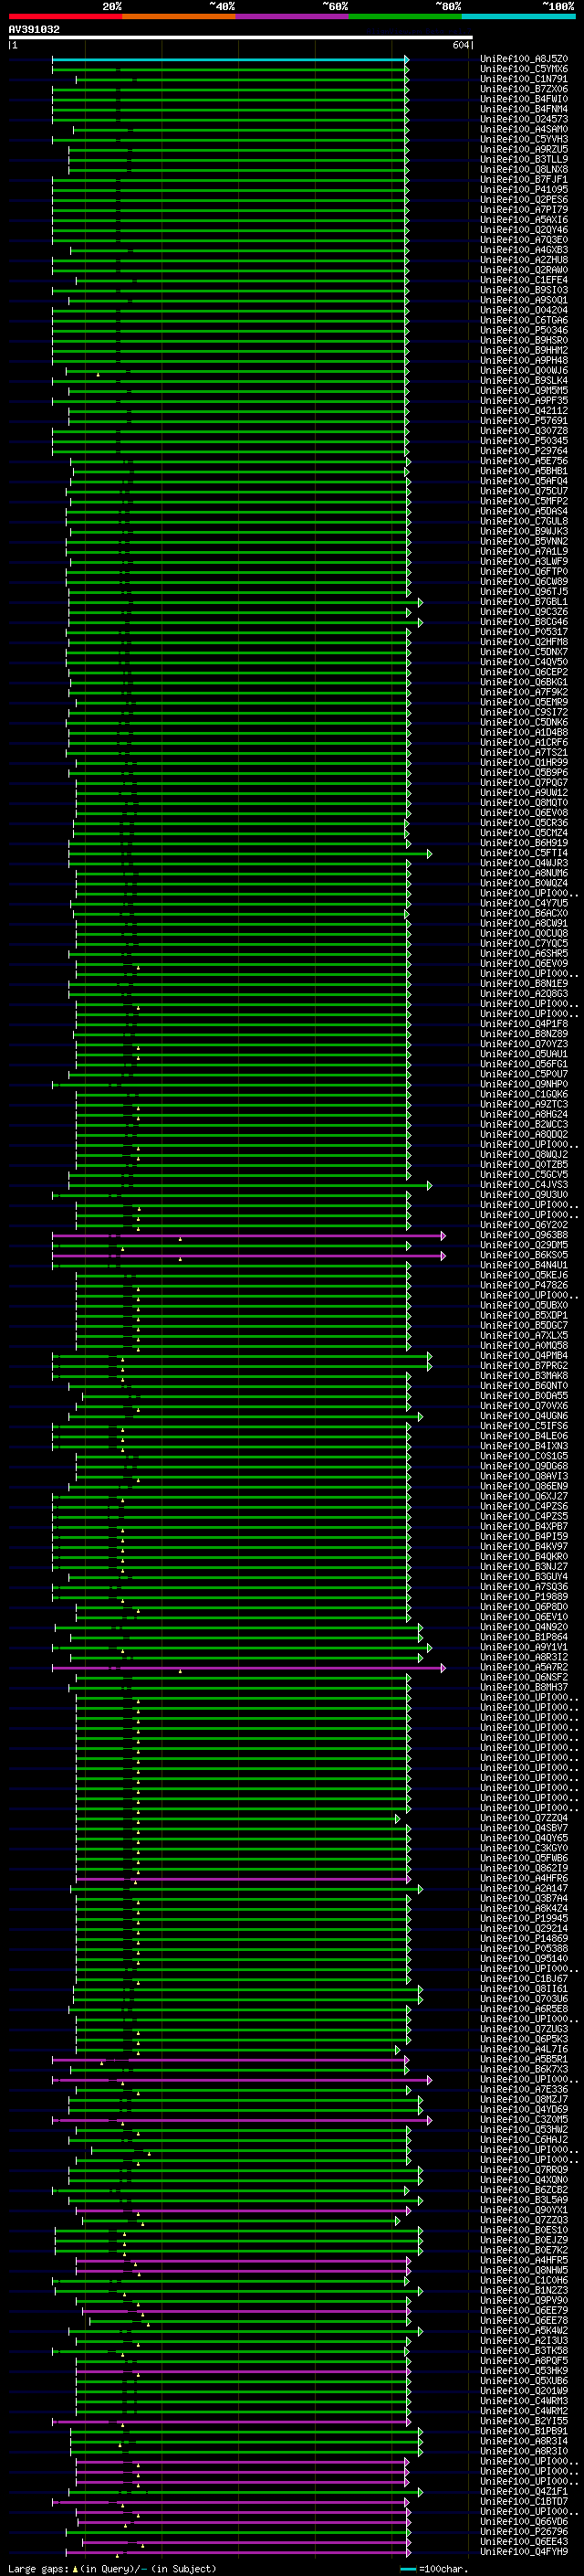Click label UniRef100_Q9U3U0

[x=524, y=1194]
